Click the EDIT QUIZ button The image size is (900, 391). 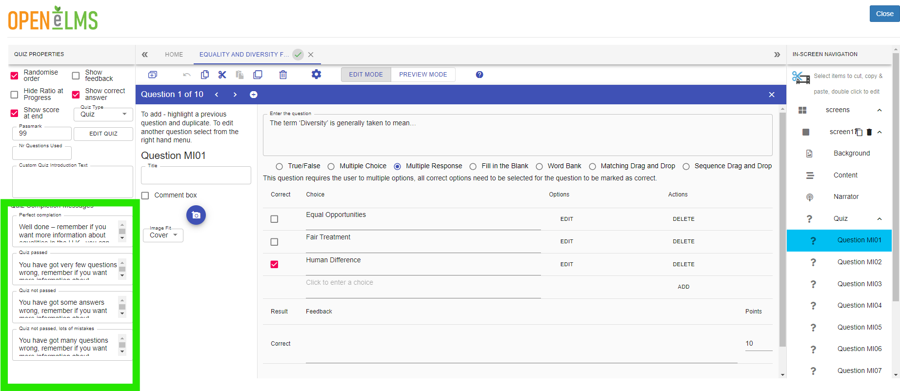[x=103, y=134]
